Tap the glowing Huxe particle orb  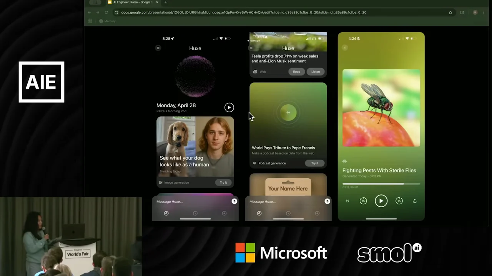195,76
